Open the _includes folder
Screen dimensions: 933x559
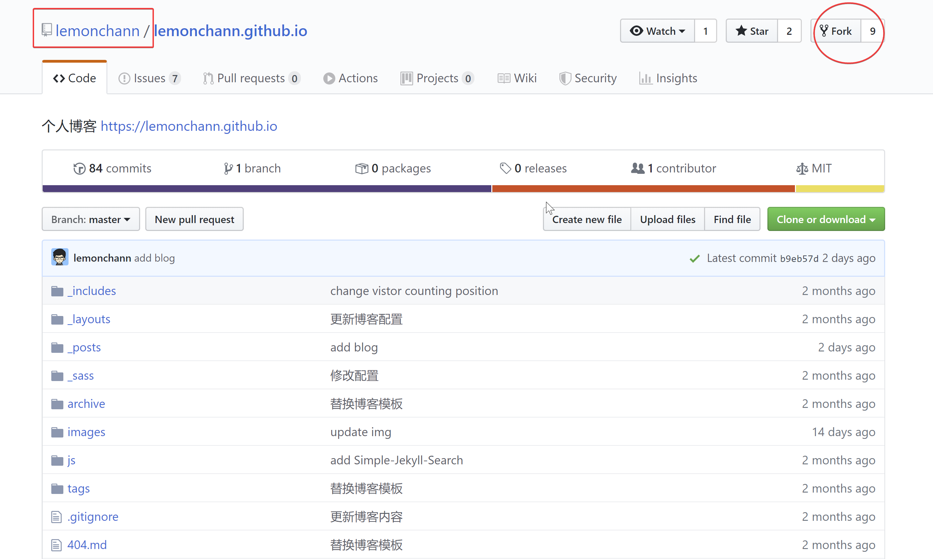[92, 291]
